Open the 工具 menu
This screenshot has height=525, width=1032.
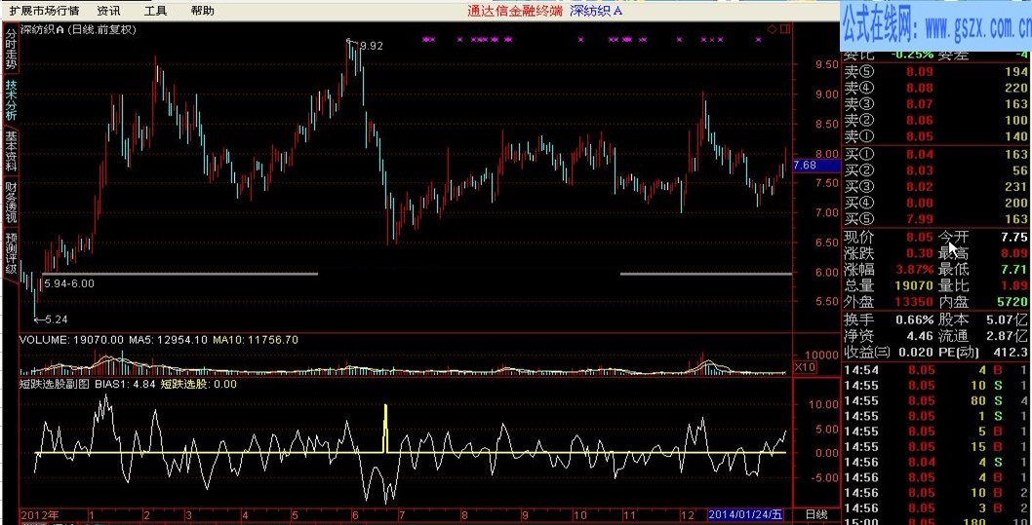(155, 11)
